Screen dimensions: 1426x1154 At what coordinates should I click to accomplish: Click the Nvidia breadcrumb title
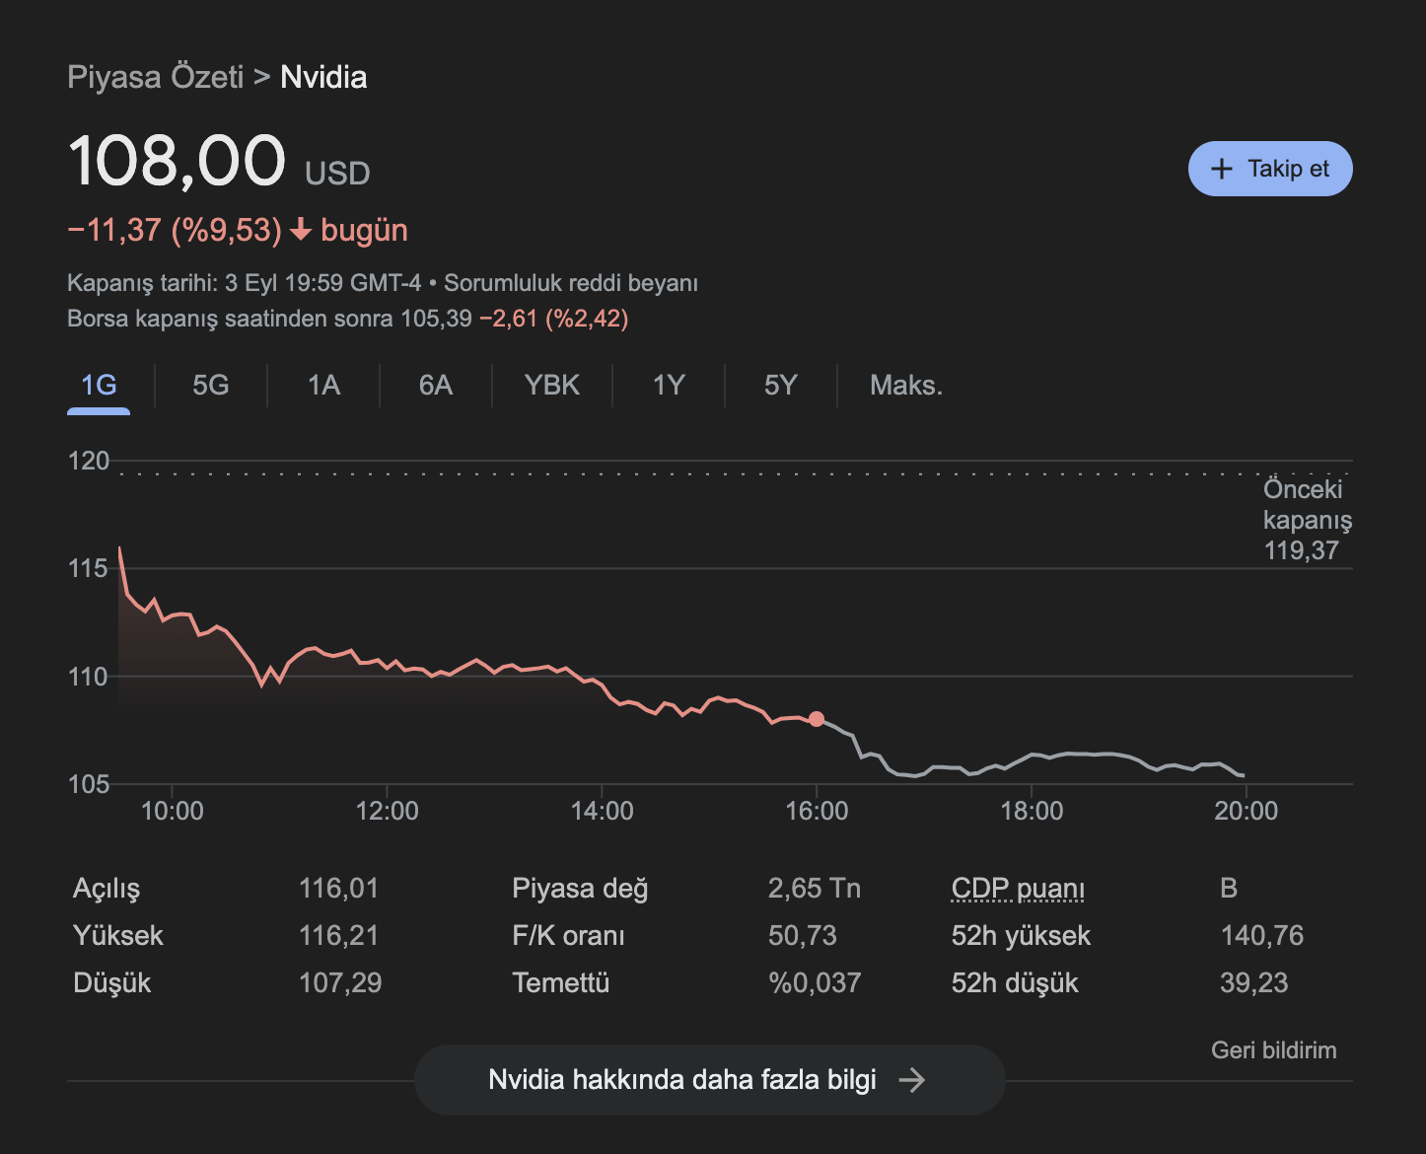coord(323,77)
